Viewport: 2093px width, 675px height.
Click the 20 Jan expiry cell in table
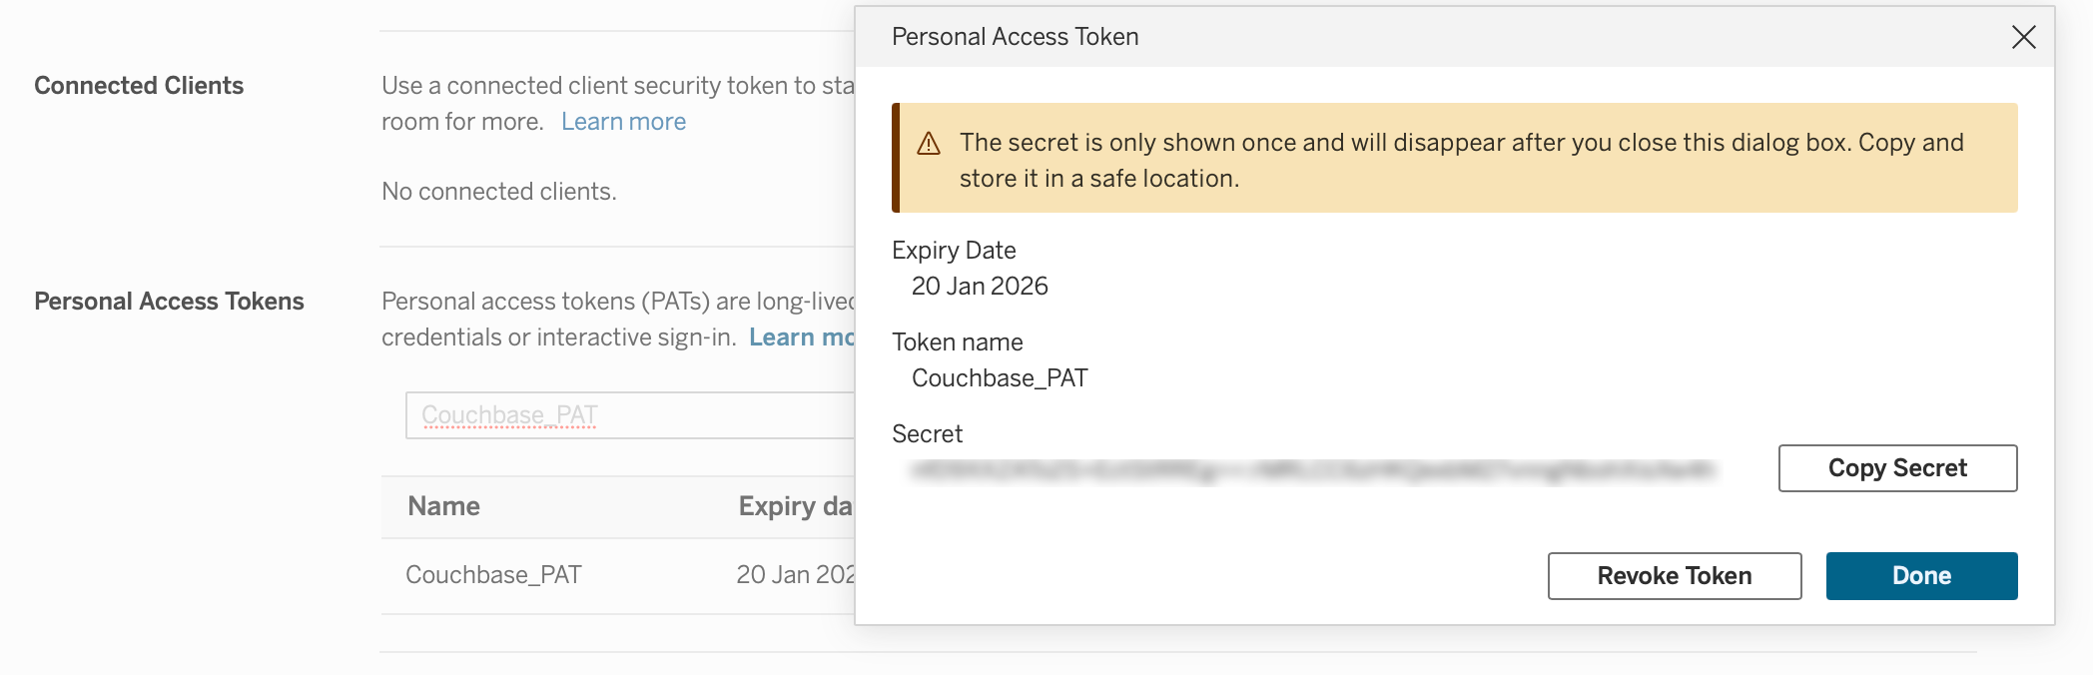coord(796,575)
